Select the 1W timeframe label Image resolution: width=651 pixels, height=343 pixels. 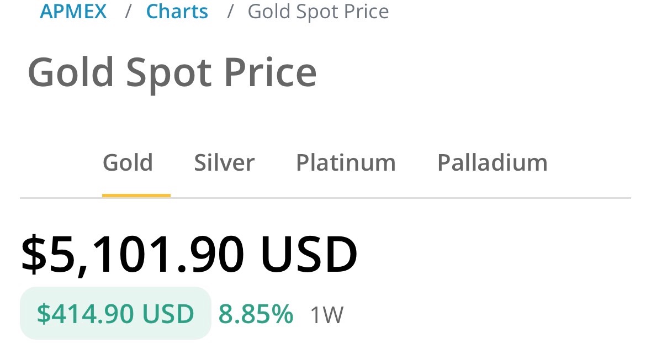[326, 315]
